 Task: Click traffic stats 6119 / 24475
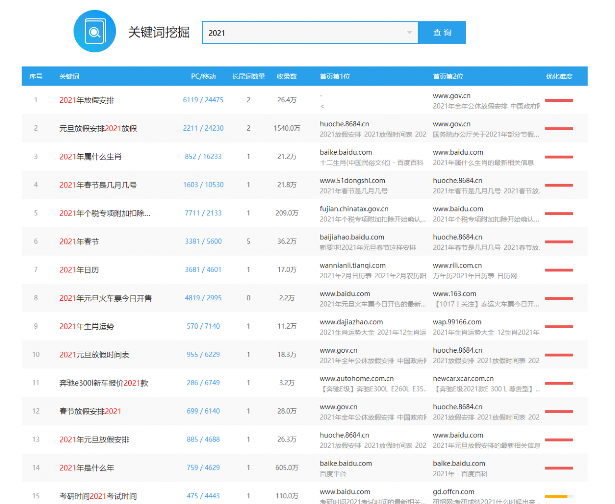tap(202, 100)
